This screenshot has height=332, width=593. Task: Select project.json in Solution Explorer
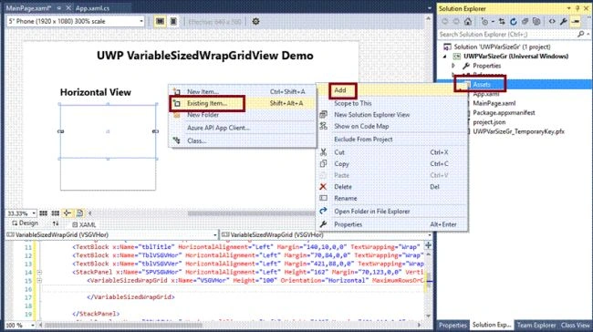[489, 122]
